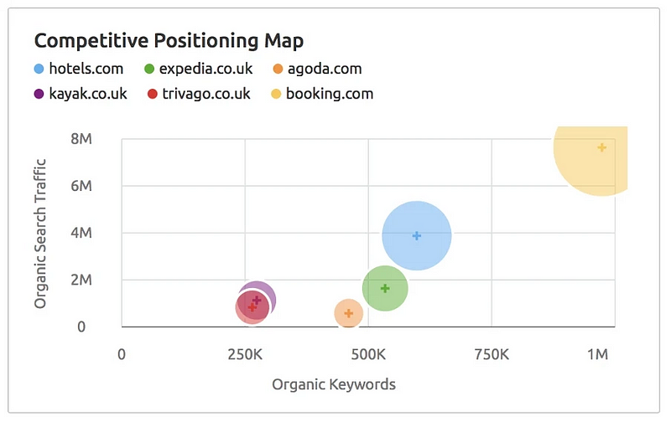Click the blue plus marker for hotels.com
Screen dimensions: 671x422
click(417, 236)
